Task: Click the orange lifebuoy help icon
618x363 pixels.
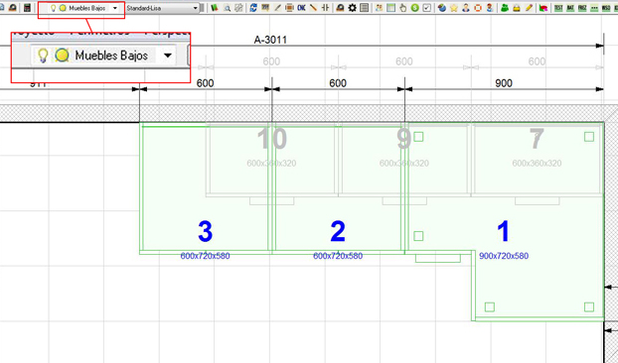Action: point(478,8)
